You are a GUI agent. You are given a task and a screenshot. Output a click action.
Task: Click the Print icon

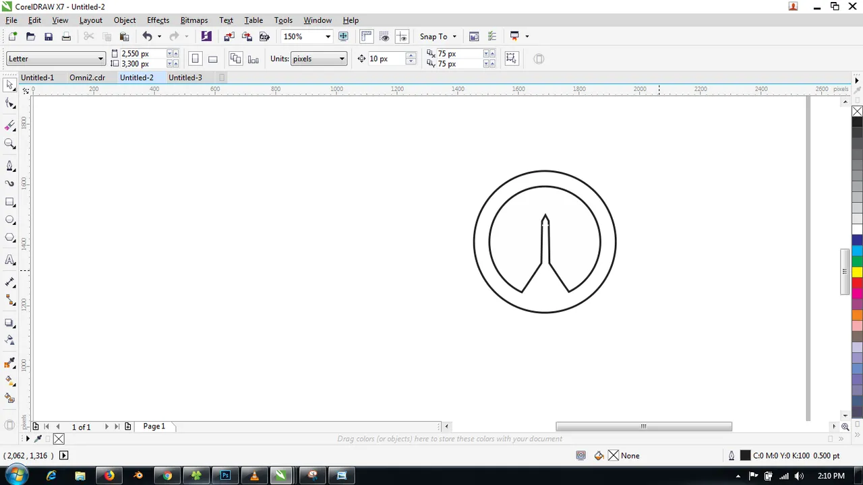point(66,36)
